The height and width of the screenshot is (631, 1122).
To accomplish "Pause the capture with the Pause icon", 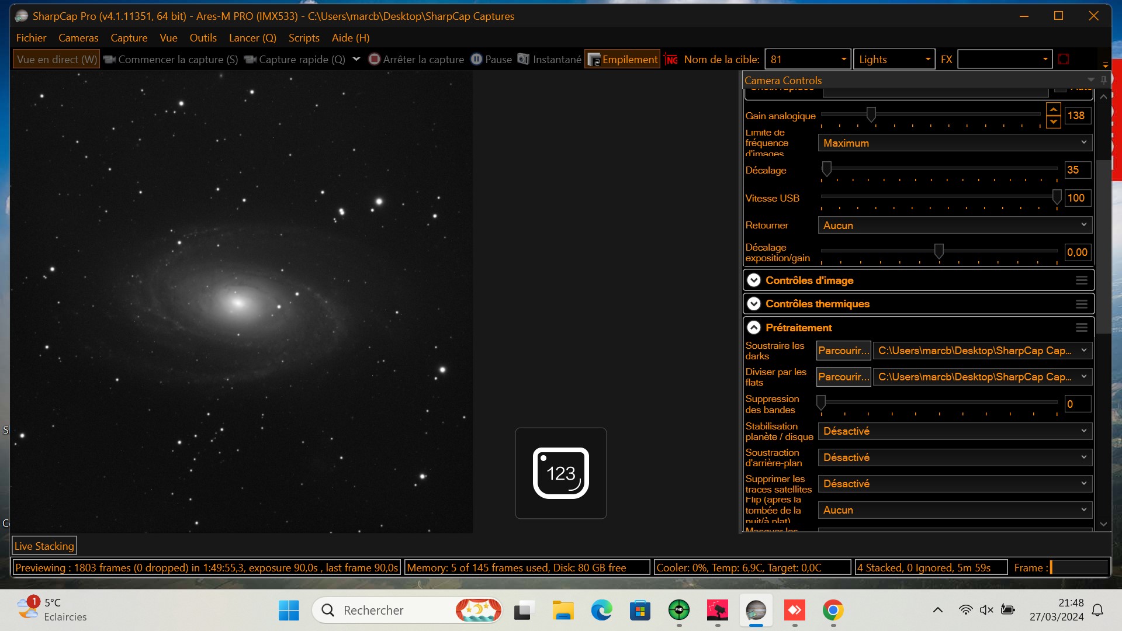I will 476,59.
